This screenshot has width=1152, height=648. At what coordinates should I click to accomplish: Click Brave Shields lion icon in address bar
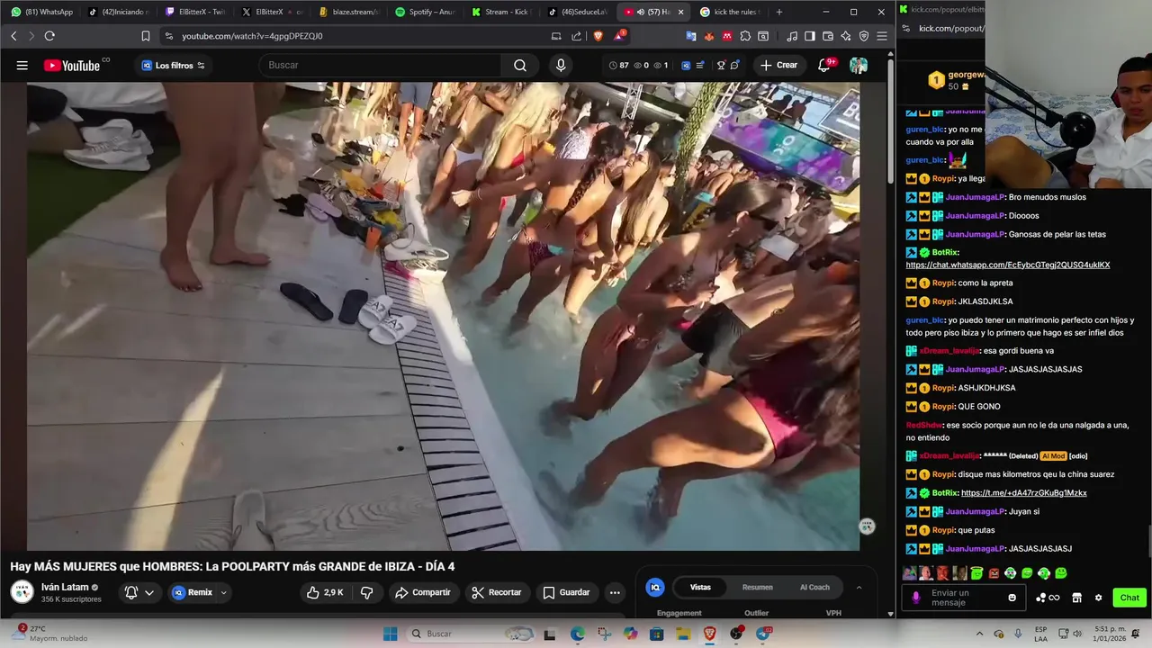click(598, 36)
